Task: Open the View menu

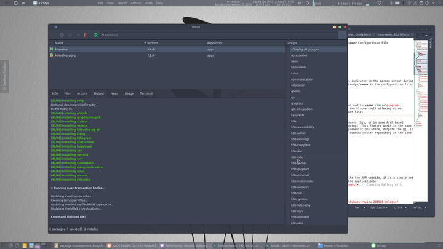Action: (x=110, y=3)
